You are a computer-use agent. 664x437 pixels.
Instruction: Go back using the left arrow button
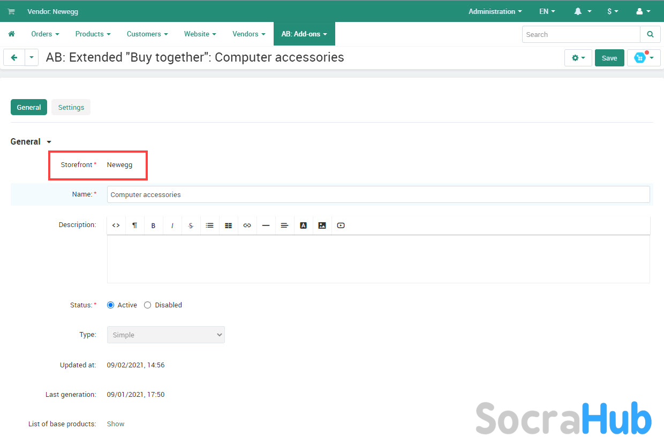(14, 57)
